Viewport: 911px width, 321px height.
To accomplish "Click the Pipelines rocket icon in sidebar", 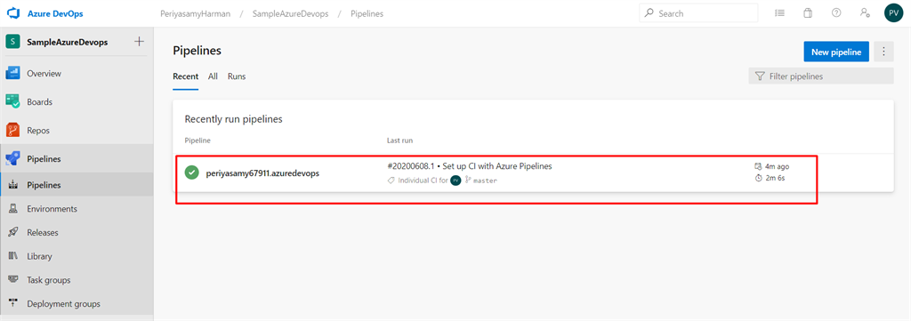I will [x=12, y=159].
